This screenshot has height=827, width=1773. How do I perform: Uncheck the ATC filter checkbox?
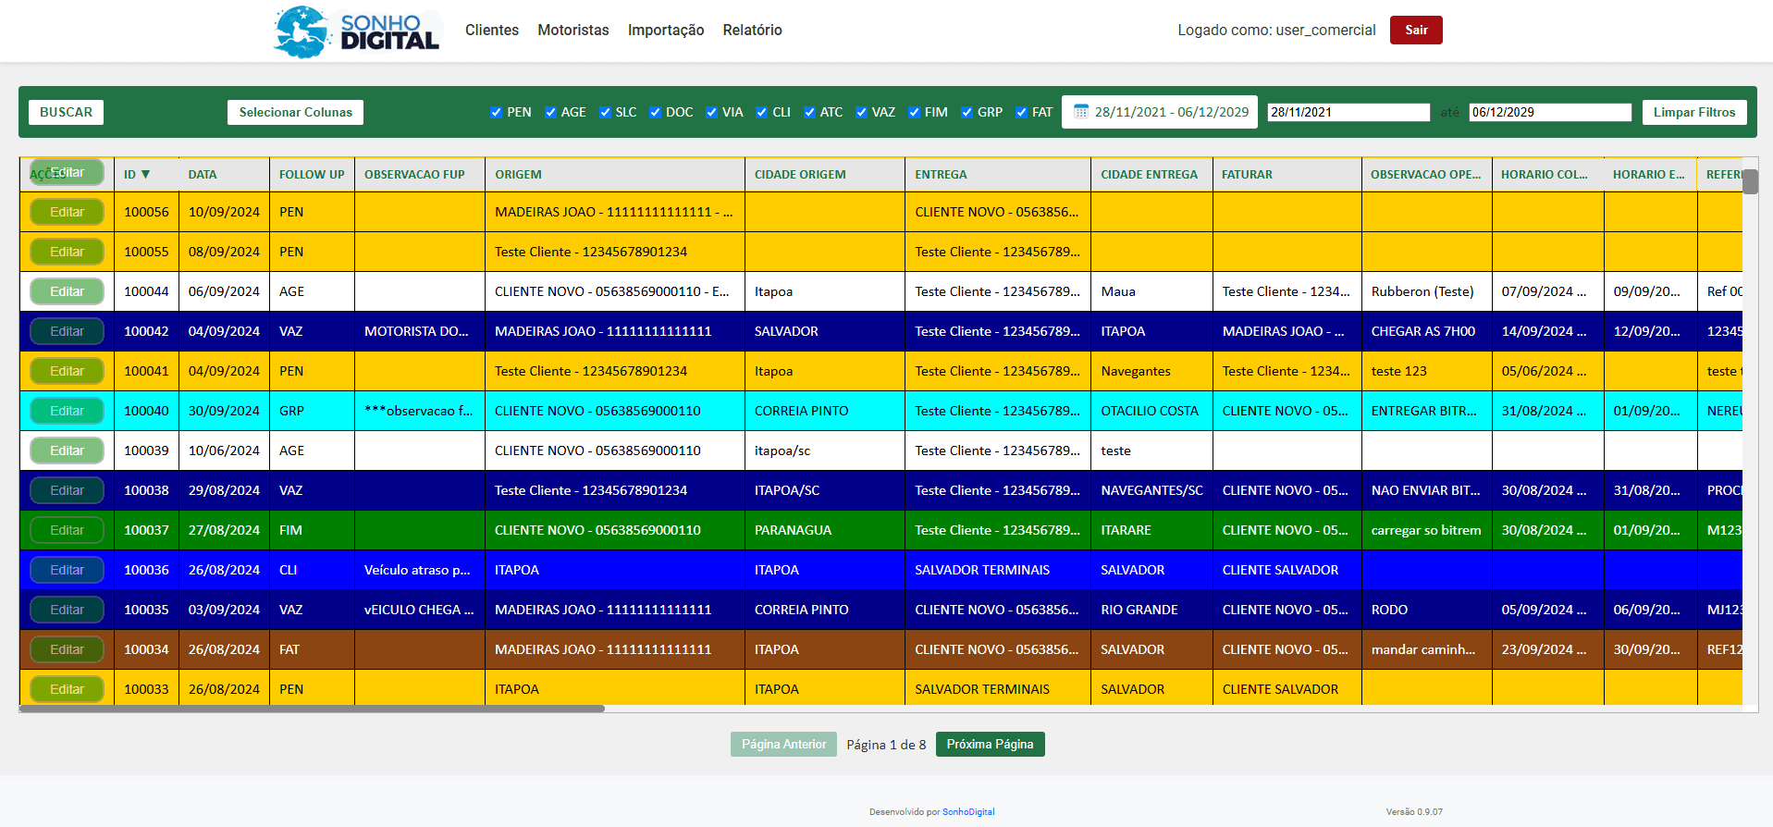[809, 112]
